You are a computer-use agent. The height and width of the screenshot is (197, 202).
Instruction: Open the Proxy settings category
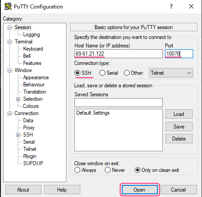[x=29, y=128]
